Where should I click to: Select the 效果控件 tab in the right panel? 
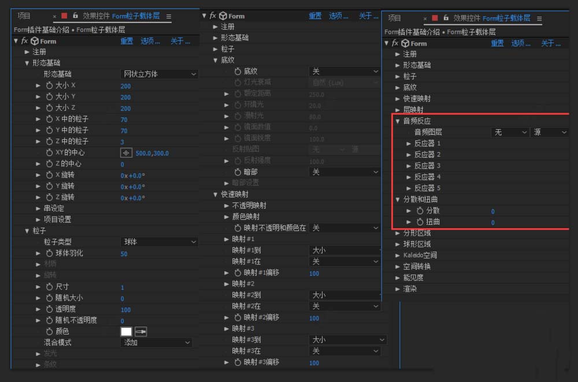pyautogui.click(x=491, y=18)
